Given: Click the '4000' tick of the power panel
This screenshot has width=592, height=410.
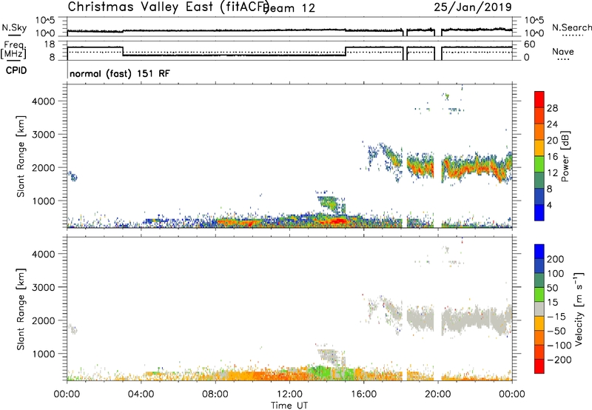Looking at the screenshot, I should point(43,101).
